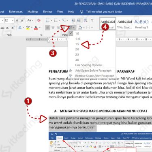Clear all formatting with eraser icon
152x152 pixels.
pos(39,20)
